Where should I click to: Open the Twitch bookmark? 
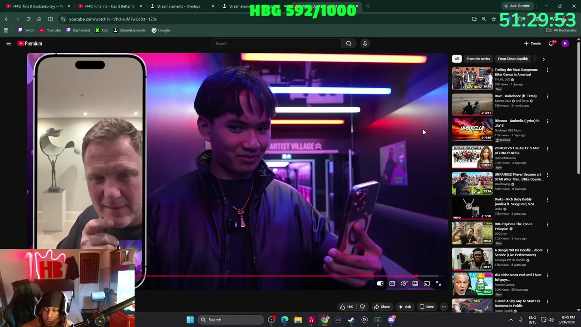tap(26, 30)
